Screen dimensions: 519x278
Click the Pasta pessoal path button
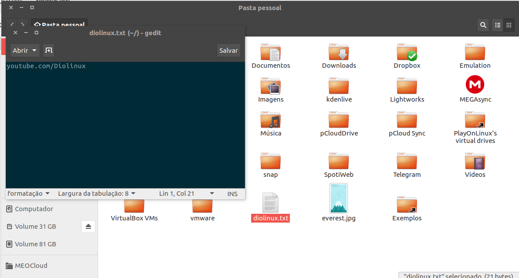59,25
